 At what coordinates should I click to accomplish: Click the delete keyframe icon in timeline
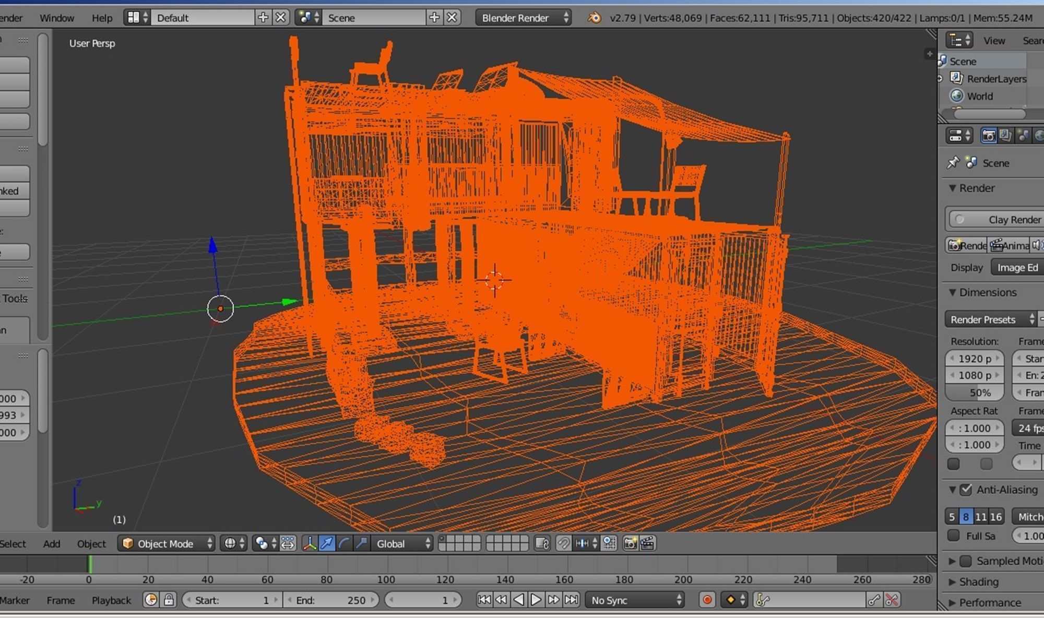pos(892,600)
